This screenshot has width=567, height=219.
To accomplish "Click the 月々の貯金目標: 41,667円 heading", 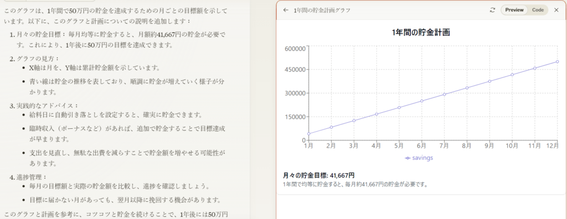I will pyautogui.click(x=318, y=176).
